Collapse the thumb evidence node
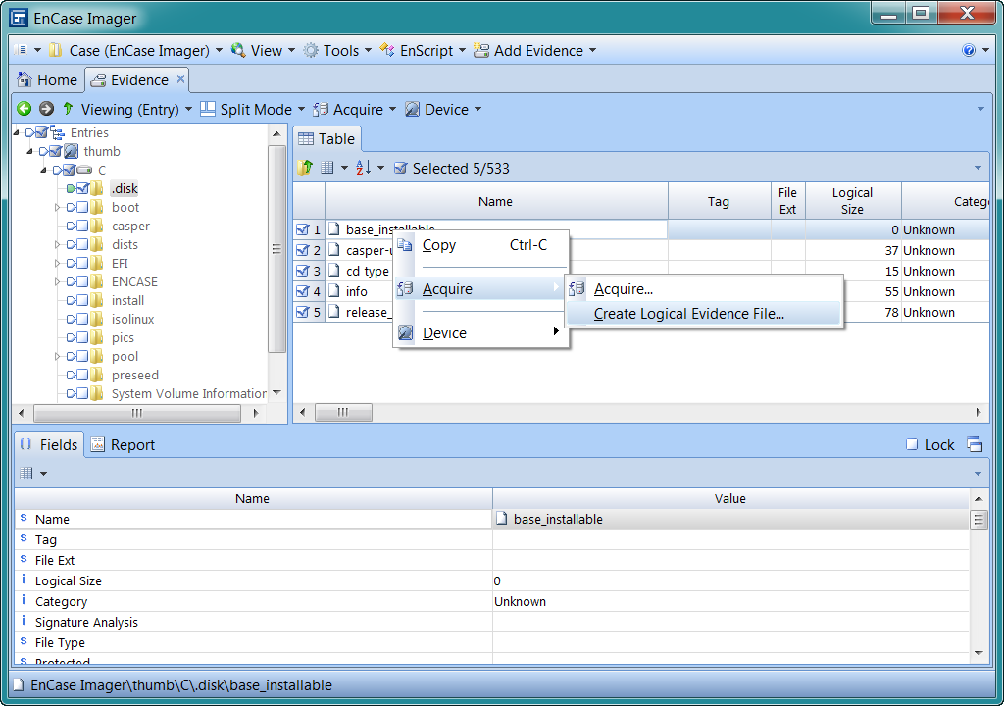1004x706 pixels. [29, 151]
